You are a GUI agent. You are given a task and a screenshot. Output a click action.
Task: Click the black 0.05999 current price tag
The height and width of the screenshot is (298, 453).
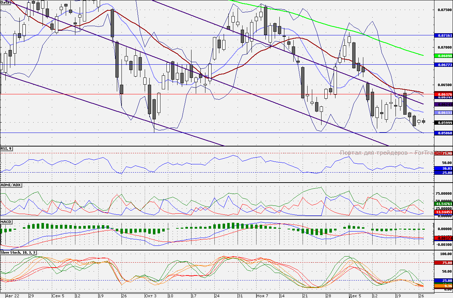click(443, 123)
